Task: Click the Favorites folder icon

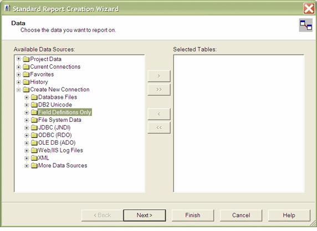Action: point(26,75)
